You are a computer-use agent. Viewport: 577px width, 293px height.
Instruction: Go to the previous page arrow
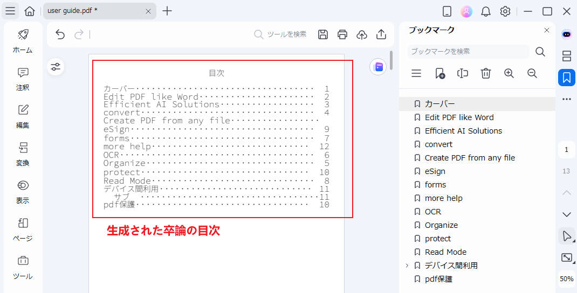566,193
